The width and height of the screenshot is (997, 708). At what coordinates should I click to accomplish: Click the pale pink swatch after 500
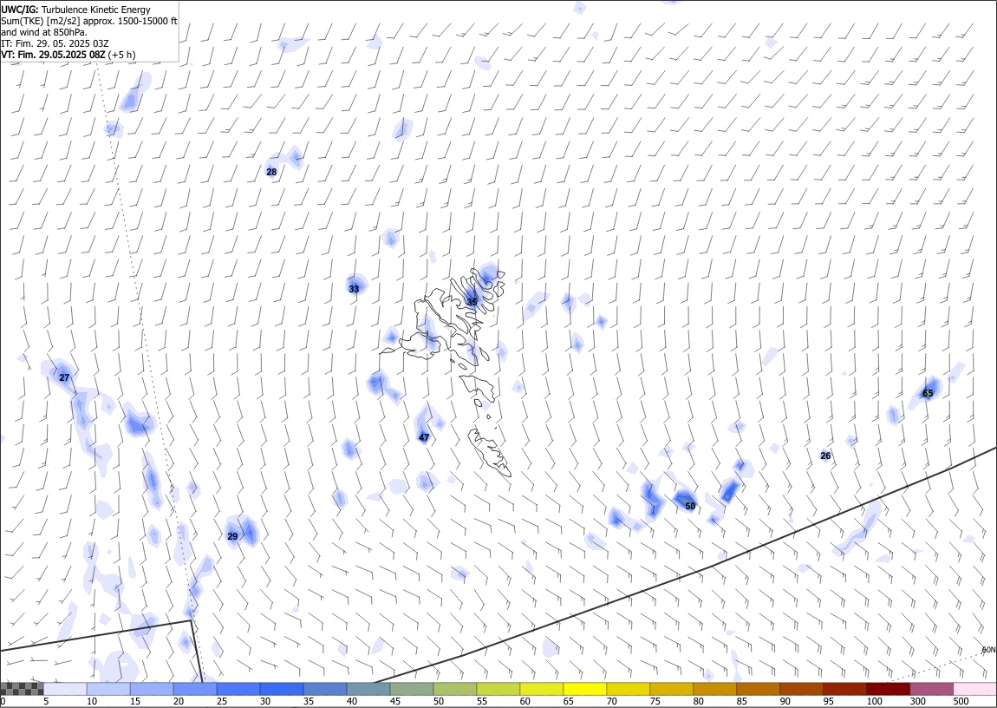[x=974, y=689]
